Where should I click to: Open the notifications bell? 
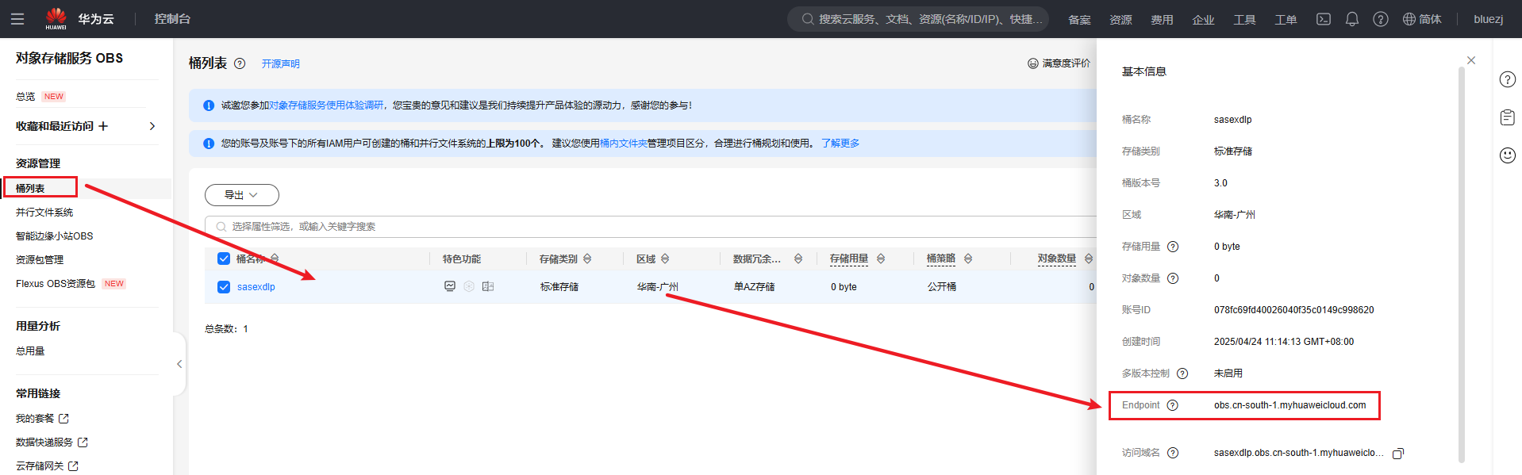[x=1351, y=19]
